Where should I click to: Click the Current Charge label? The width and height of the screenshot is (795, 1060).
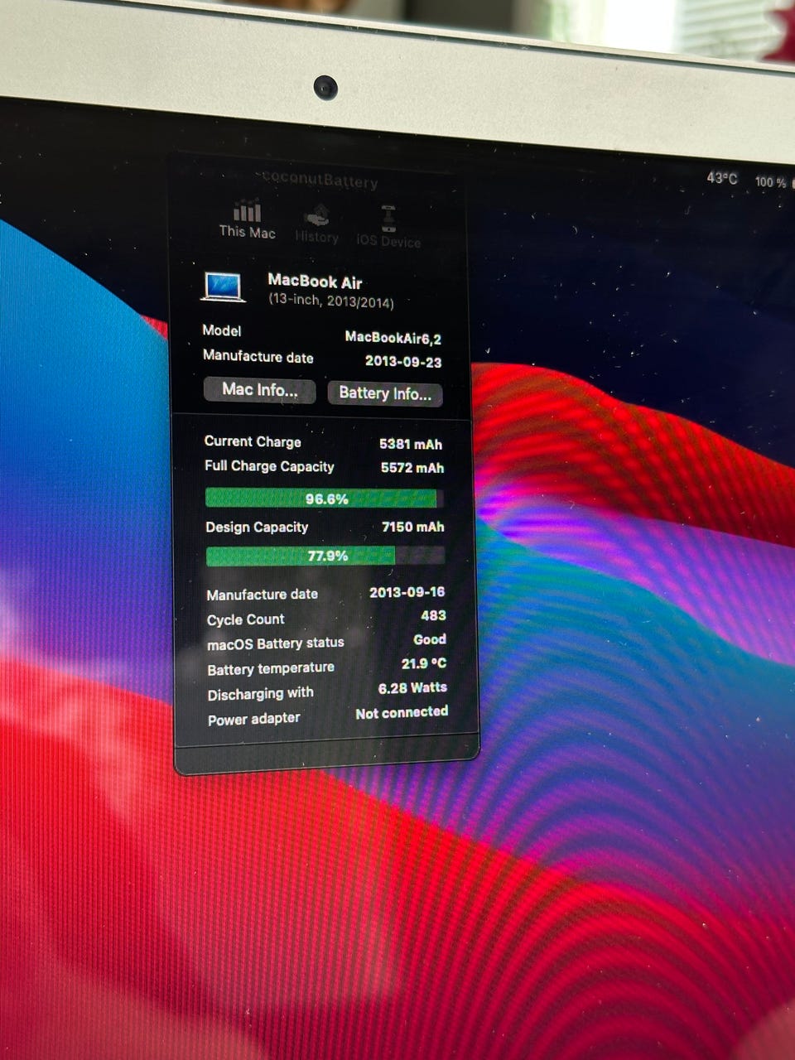tap(253, 441)
